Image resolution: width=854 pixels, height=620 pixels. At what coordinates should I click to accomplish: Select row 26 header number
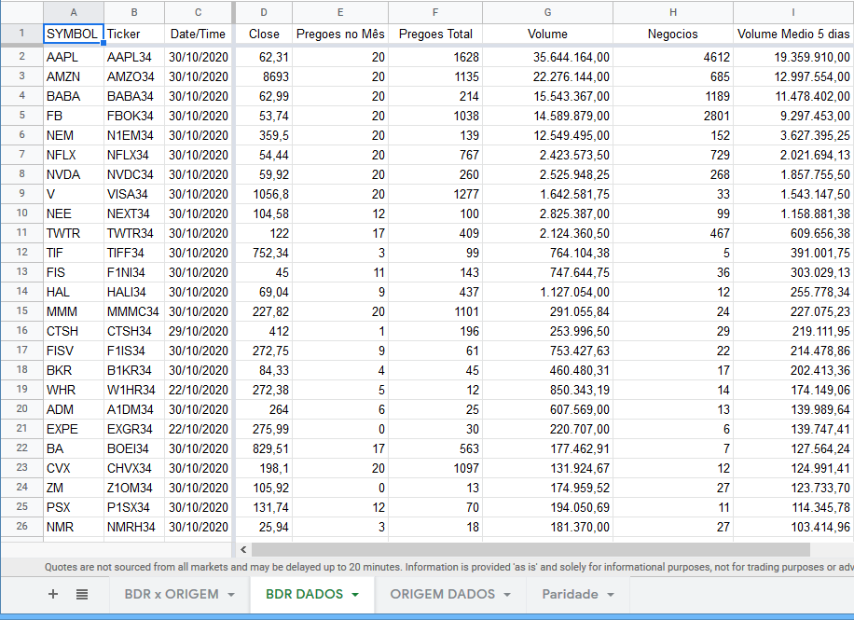coord(21,526)
